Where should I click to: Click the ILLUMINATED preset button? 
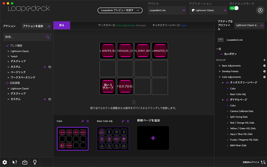(160, 51)
